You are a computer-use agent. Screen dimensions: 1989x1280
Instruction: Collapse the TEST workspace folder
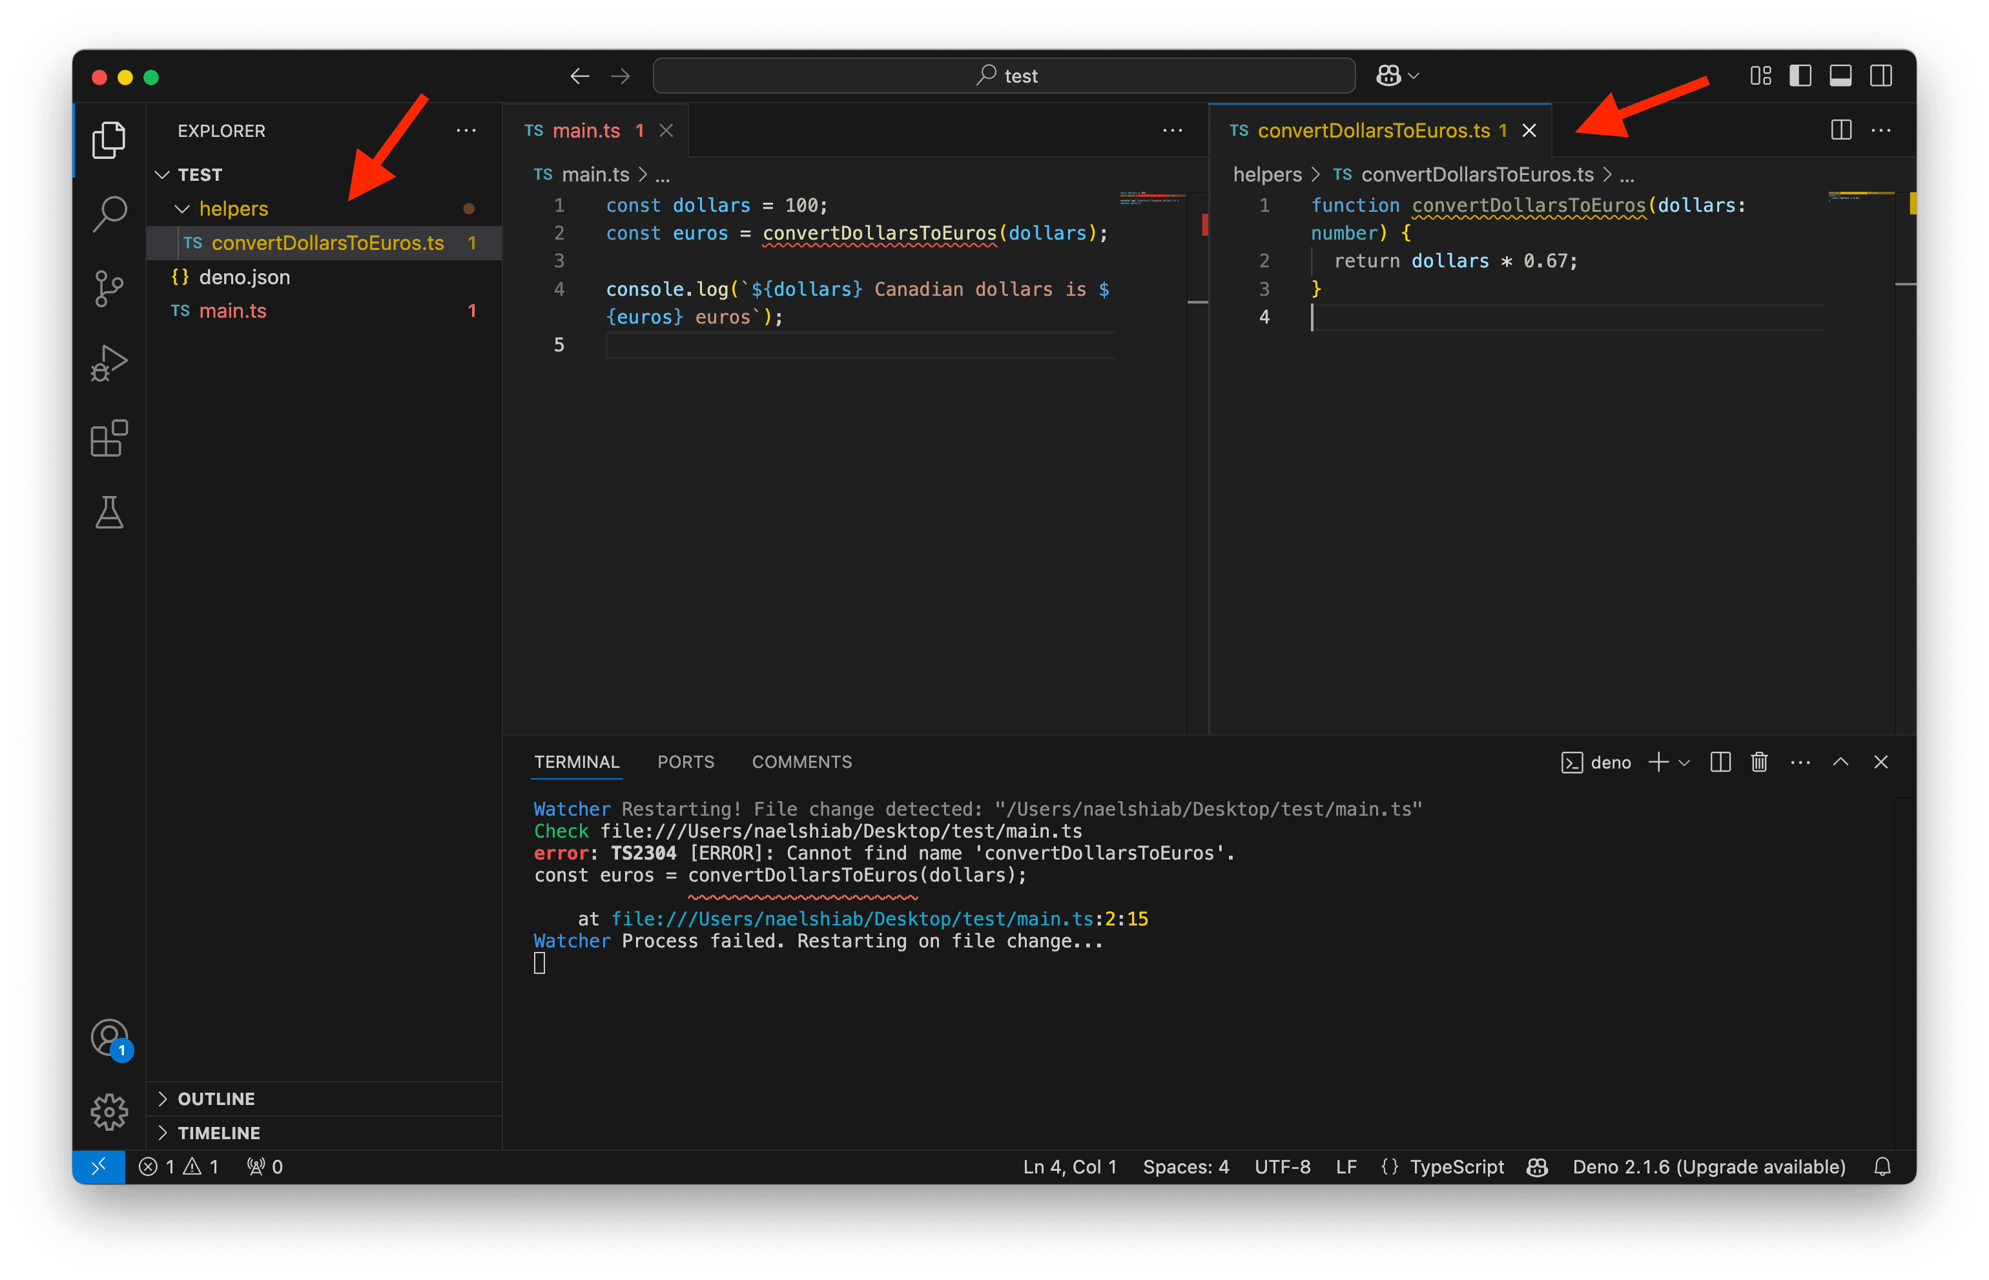point(324,174)
